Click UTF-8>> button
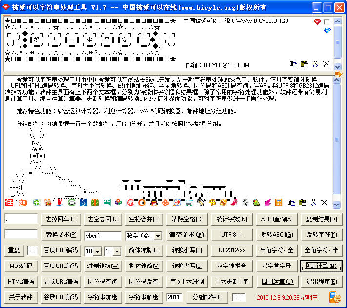Image resolution: width=347 pixels, height=308 pixels. pyautogui.click(x=232, y=235)
